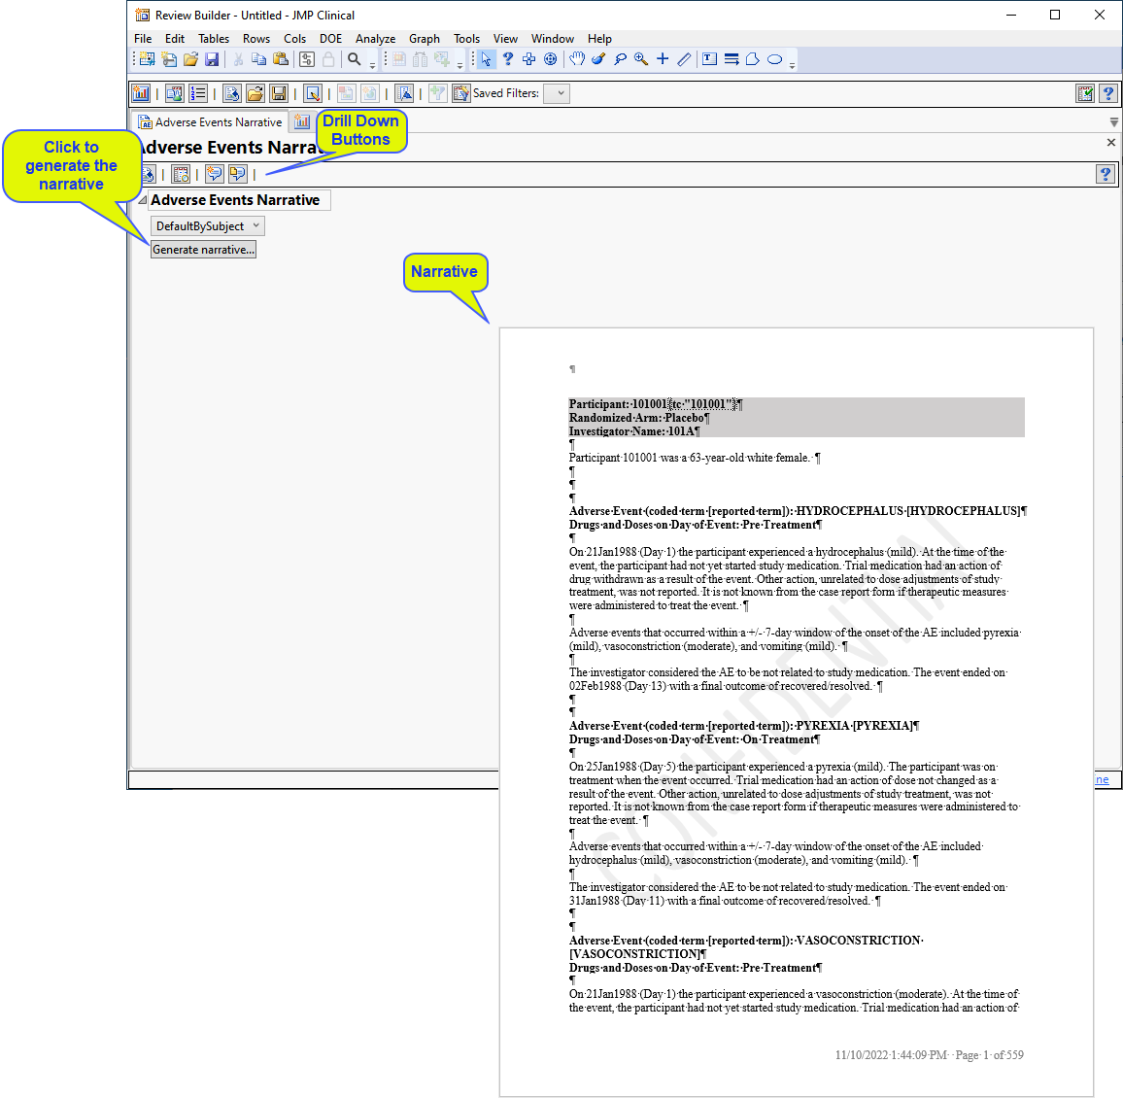Select the Lasso tool
Screen dimensions: 1123x1098
(x=620, y=59)
